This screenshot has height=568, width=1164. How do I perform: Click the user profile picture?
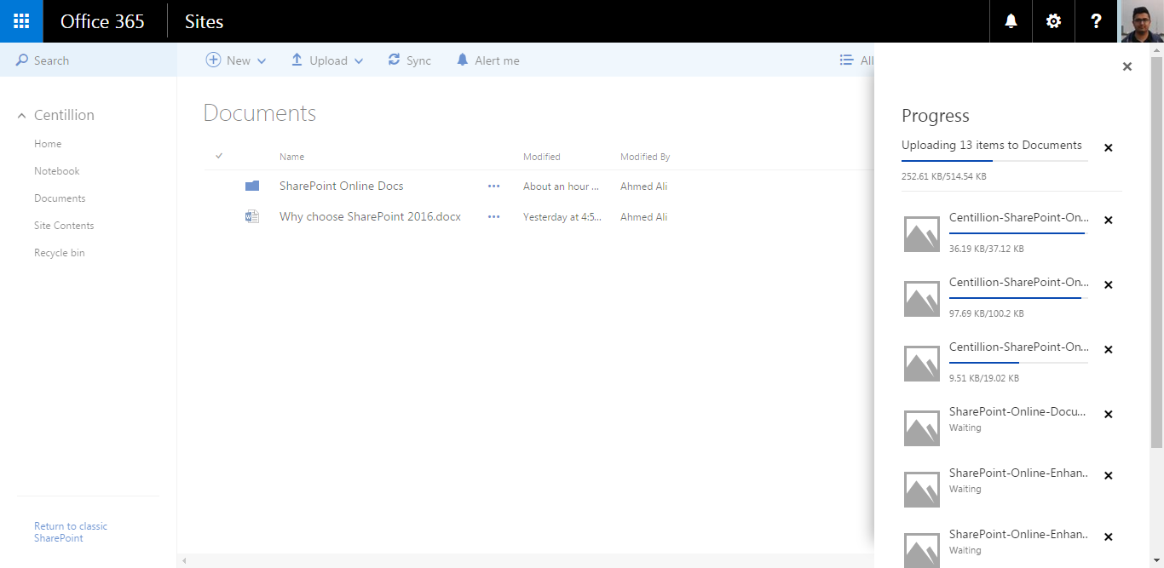(1140, 21)
